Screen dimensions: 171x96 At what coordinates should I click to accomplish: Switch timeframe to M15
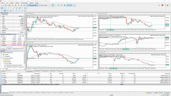pos(8,11)
